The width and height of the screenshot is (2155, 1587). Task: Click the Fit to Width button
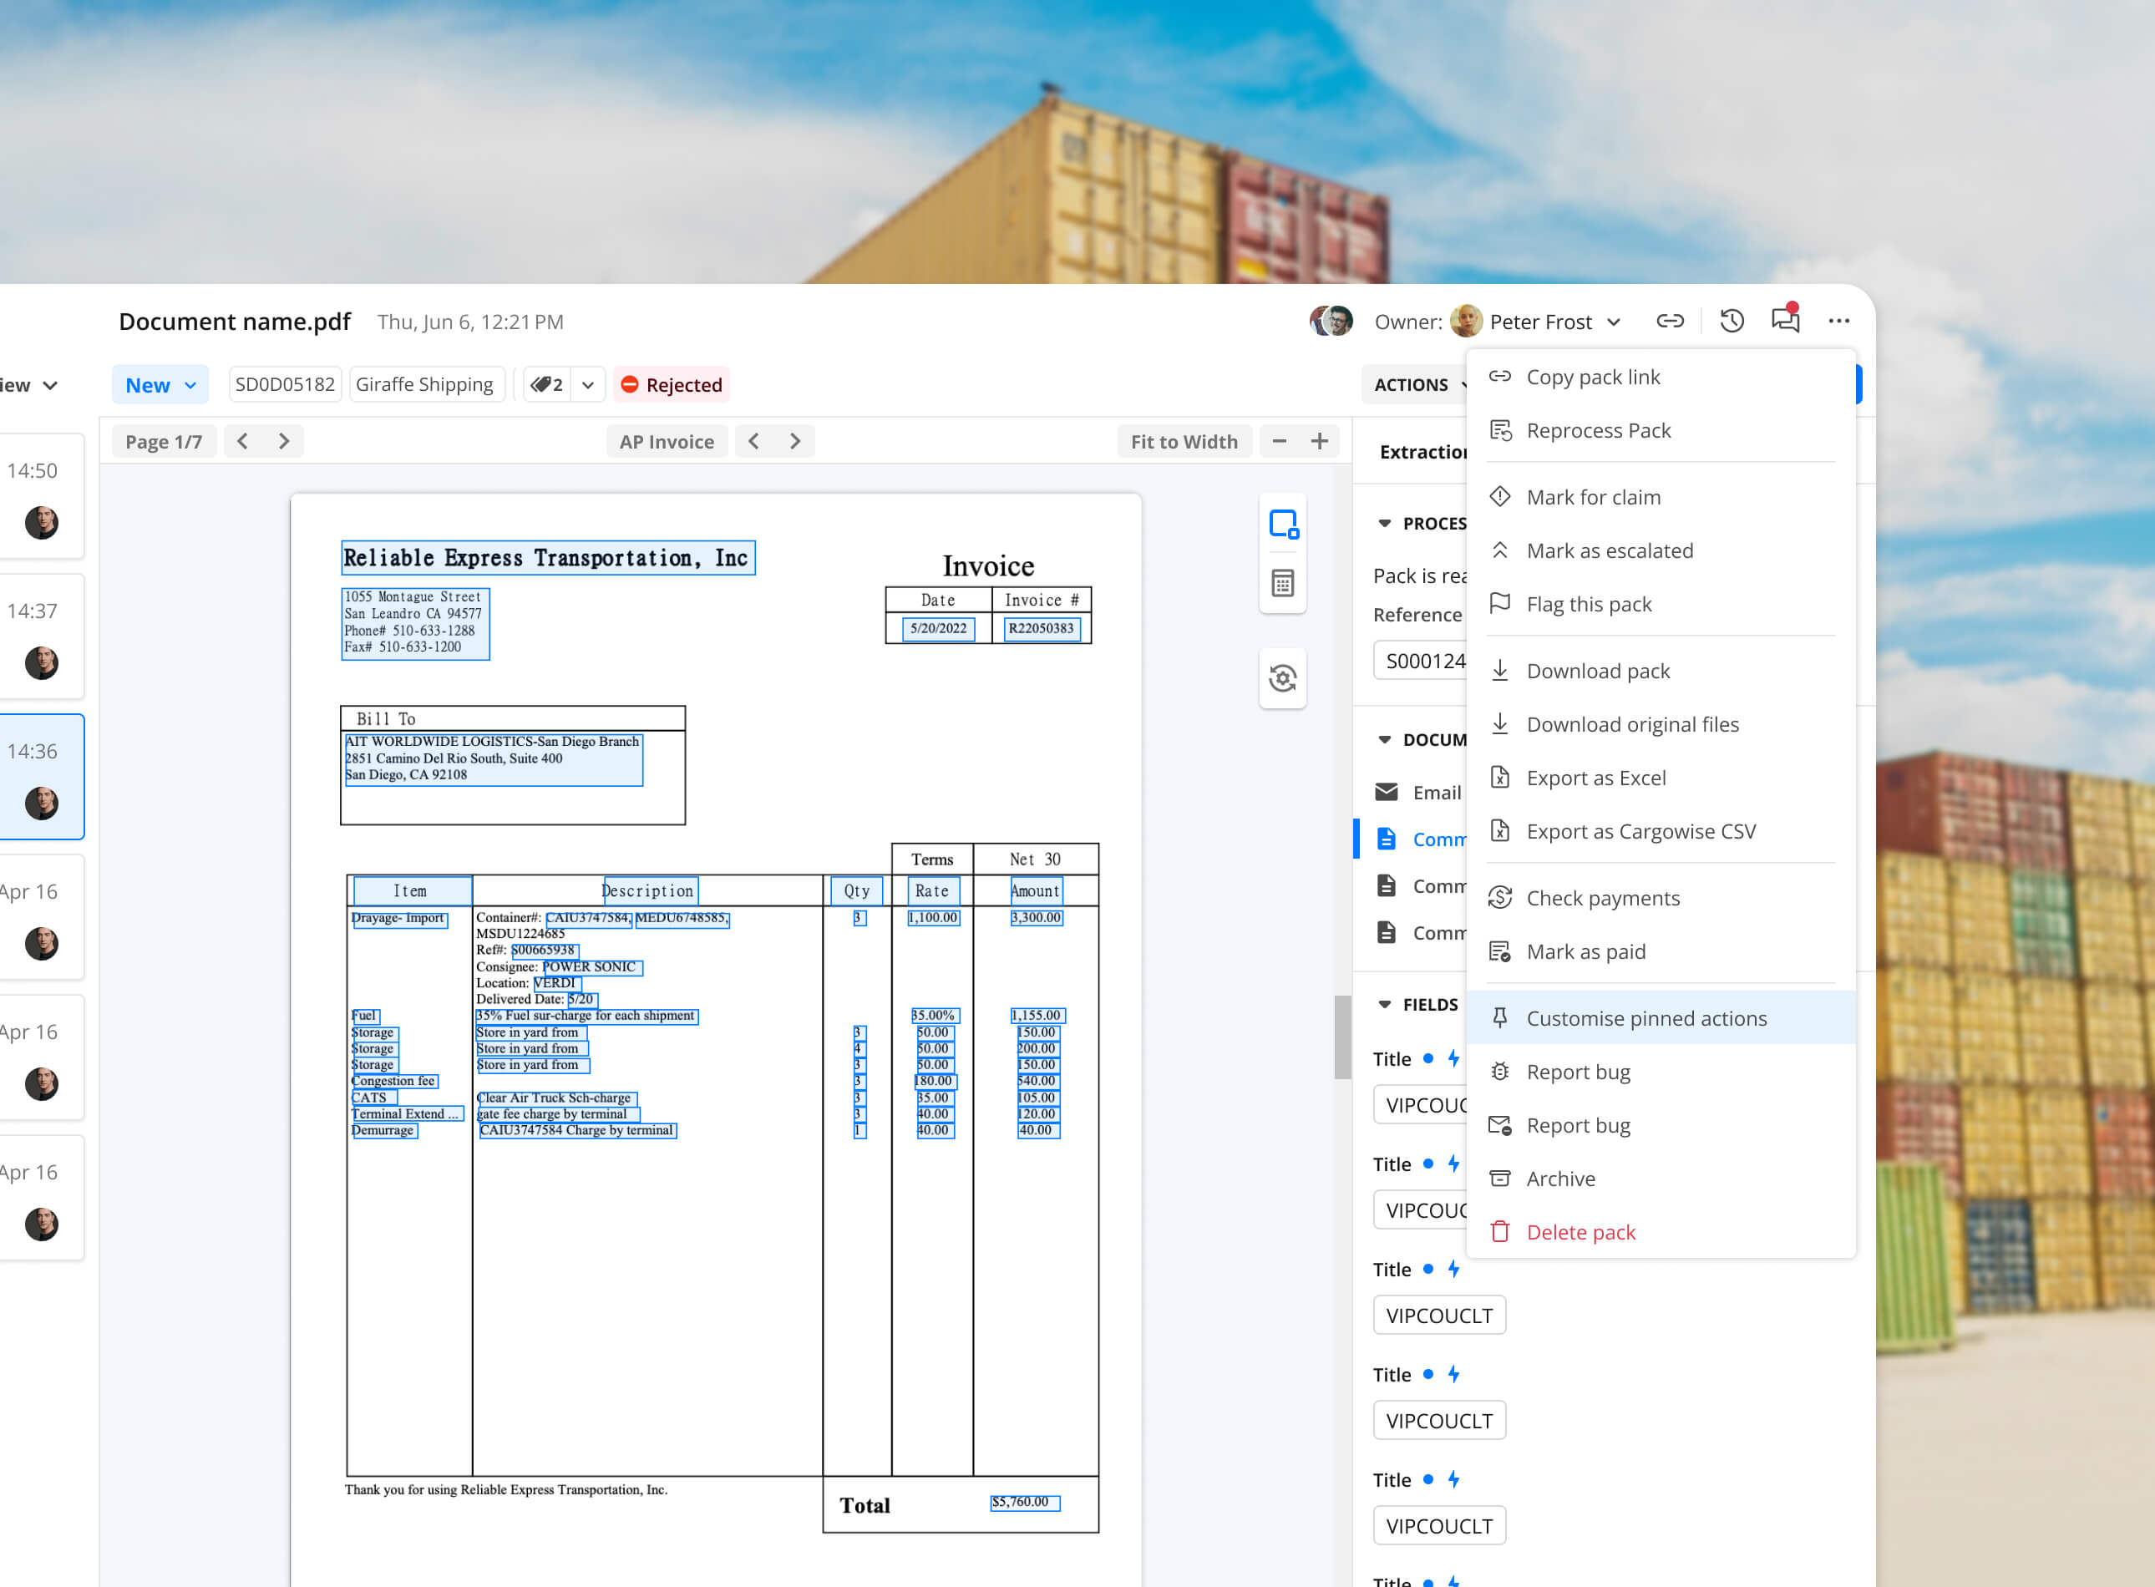tap(1184, 441)
